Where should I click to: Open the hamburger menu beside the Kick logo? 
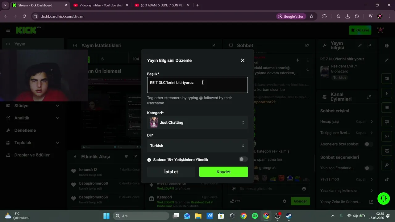coord(8,30)
